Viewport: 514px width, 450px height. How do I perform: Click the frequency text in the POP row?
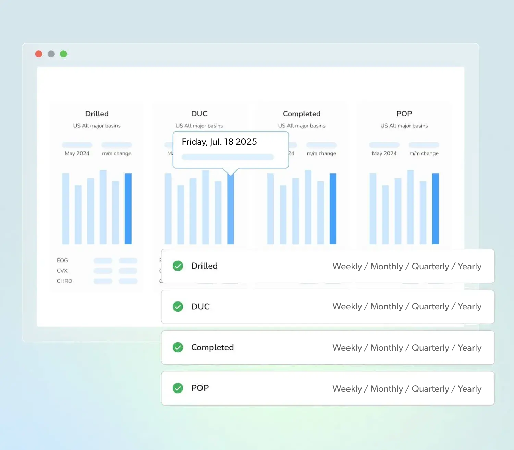tap(407, 389)
